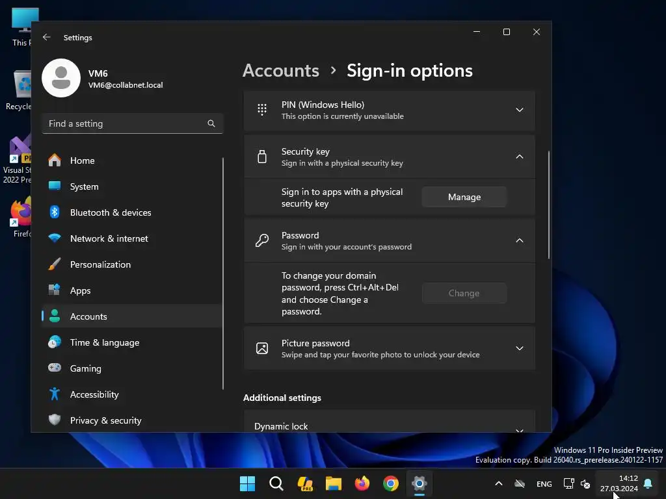The image size is (666, 499).
Task: Click the search magnifier in Find a setting
Action: click(211, 123)
